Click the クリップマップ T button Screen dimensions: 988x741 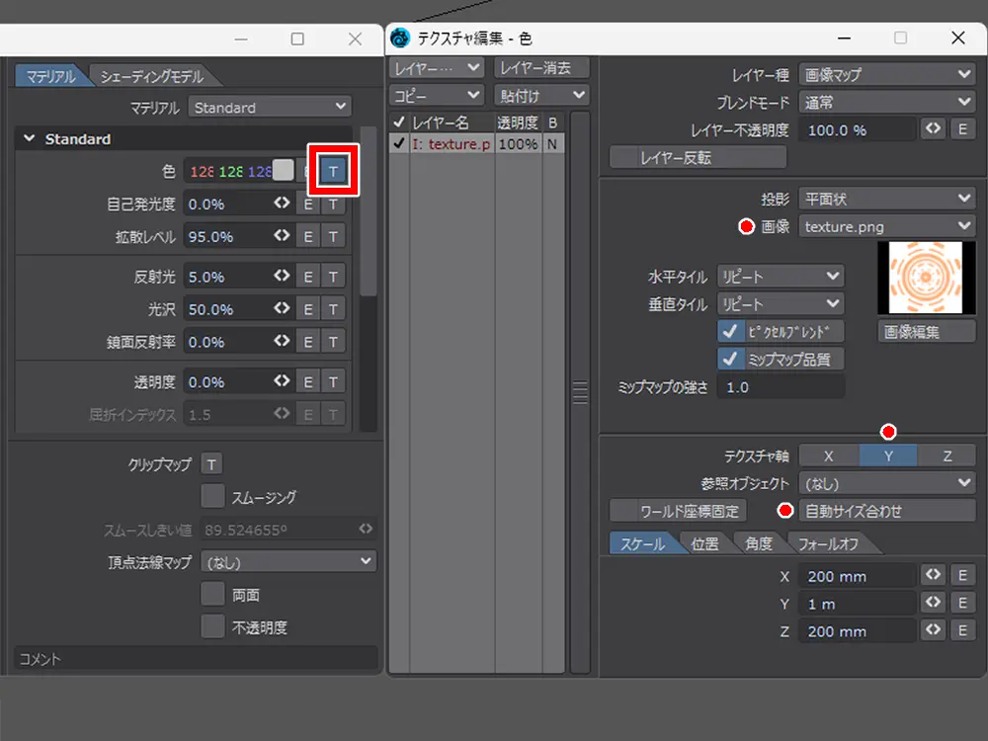click(x=211, y=464)
